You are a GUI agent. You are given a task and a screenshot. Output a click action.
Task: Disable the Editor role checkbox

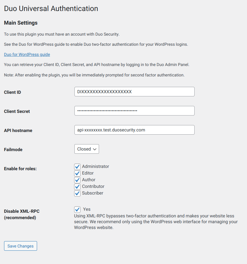tap(77, 173)
